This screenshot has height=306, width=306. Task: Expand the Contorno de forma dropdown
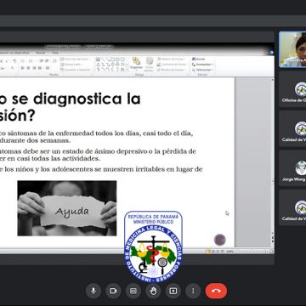coord(172,65)
